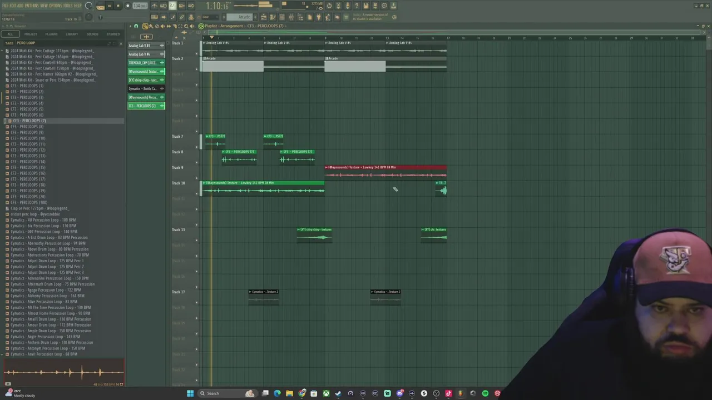Clear the PERC LOOP tag filter X
Viewport: 712px width, 400px height.
121,43
